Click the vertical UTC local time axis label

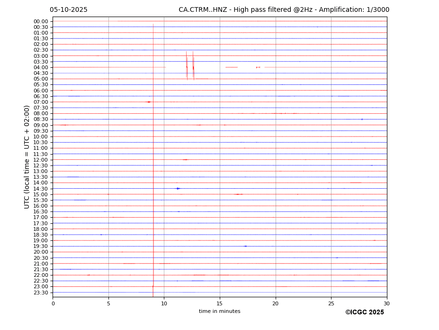27,156
